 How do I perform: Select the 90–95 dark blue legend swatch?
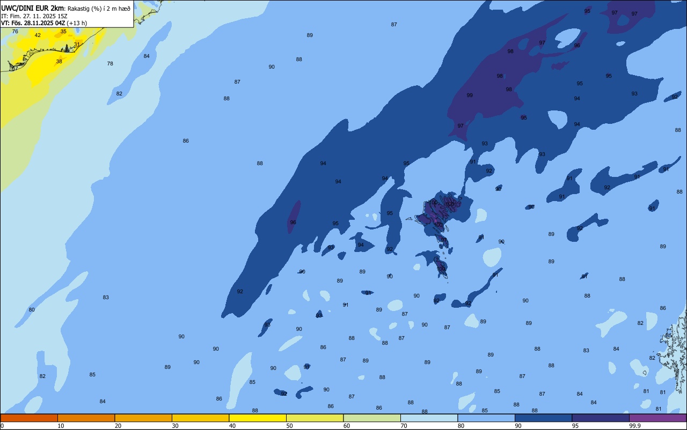(x=543, y=418)
